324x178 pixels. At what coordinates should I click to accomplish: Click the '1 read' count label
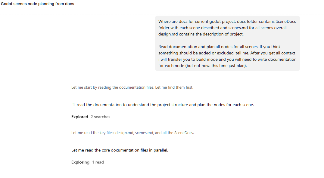pyautogui.click(x=98, y=162)
